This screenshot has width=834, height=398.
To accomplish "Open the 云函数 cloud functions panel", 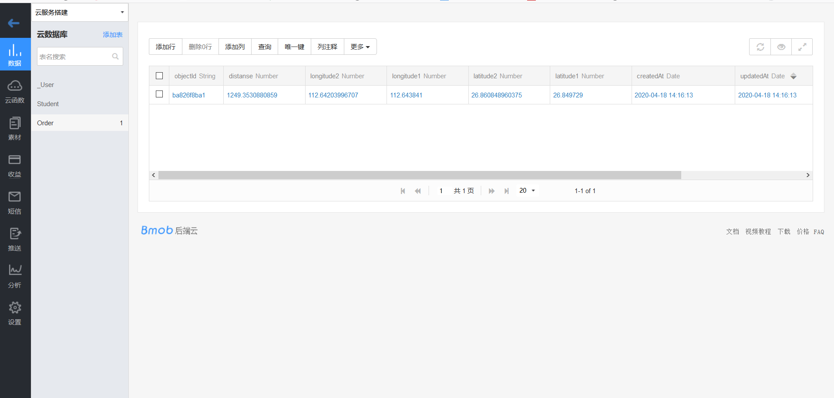I will (x=15, y=91).
